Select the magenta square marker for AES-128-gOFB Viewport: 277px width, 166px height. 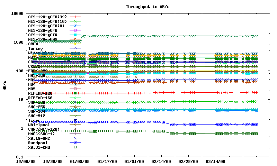pos(75,30)
